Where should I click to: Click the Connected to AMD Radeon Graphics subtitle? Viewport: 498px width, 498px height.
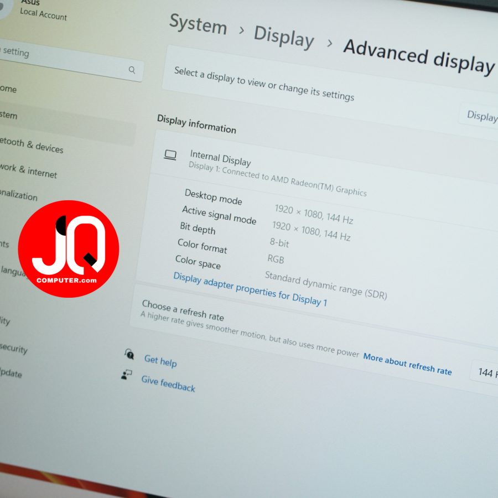coord(278,179)
